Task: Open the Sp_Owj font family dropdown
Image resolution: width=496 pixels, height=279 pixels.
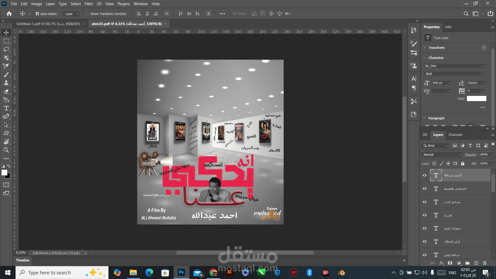Action: (x=484, y=66)
